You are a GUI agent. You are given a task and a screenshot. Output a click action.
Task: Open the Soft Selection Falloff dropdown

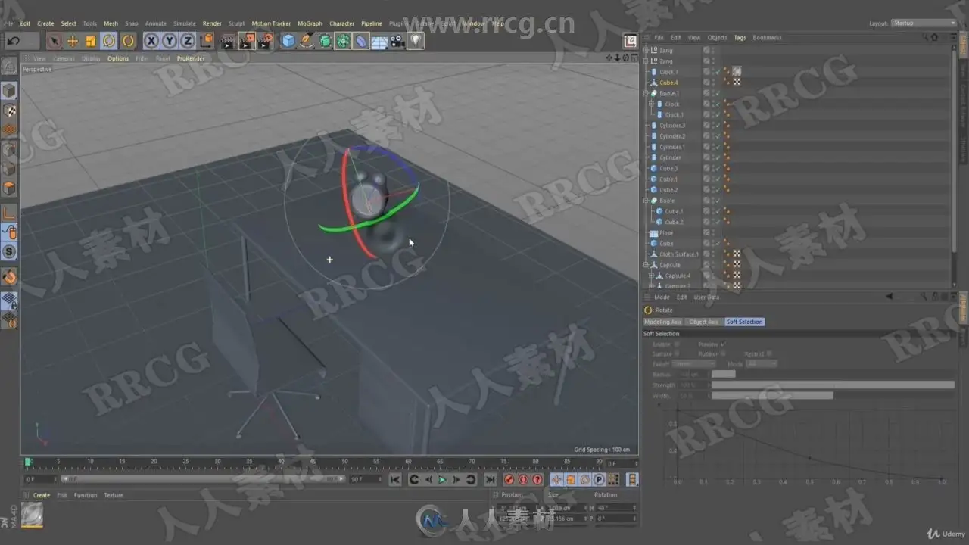(693, 364)
